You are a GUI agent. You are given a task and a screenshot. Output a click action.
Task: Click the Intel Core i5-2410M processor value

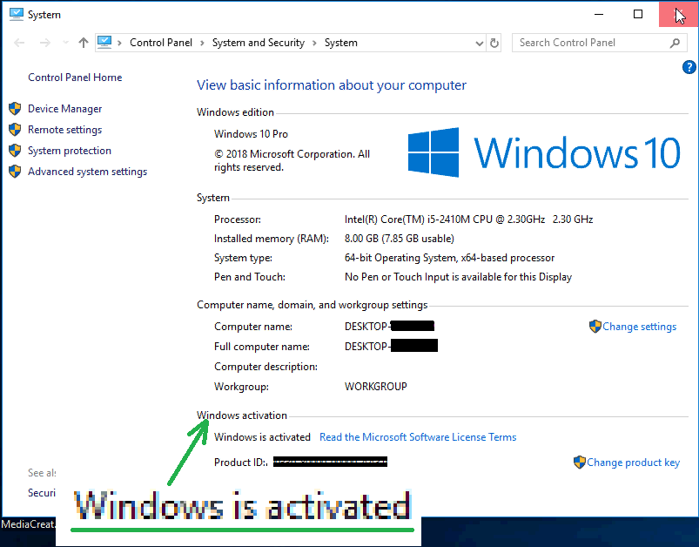coord(468,219)
